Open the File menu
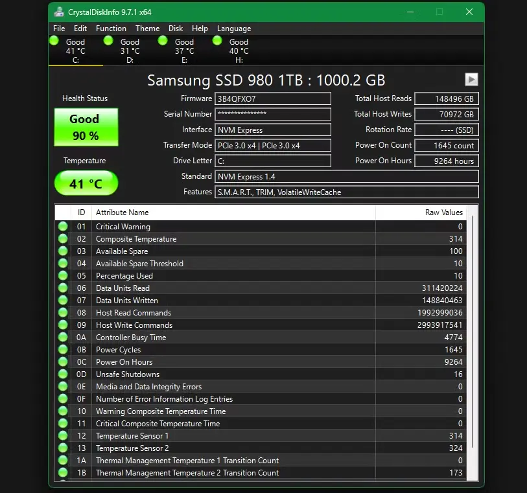527x493 pixels. [x=59, y=29]
